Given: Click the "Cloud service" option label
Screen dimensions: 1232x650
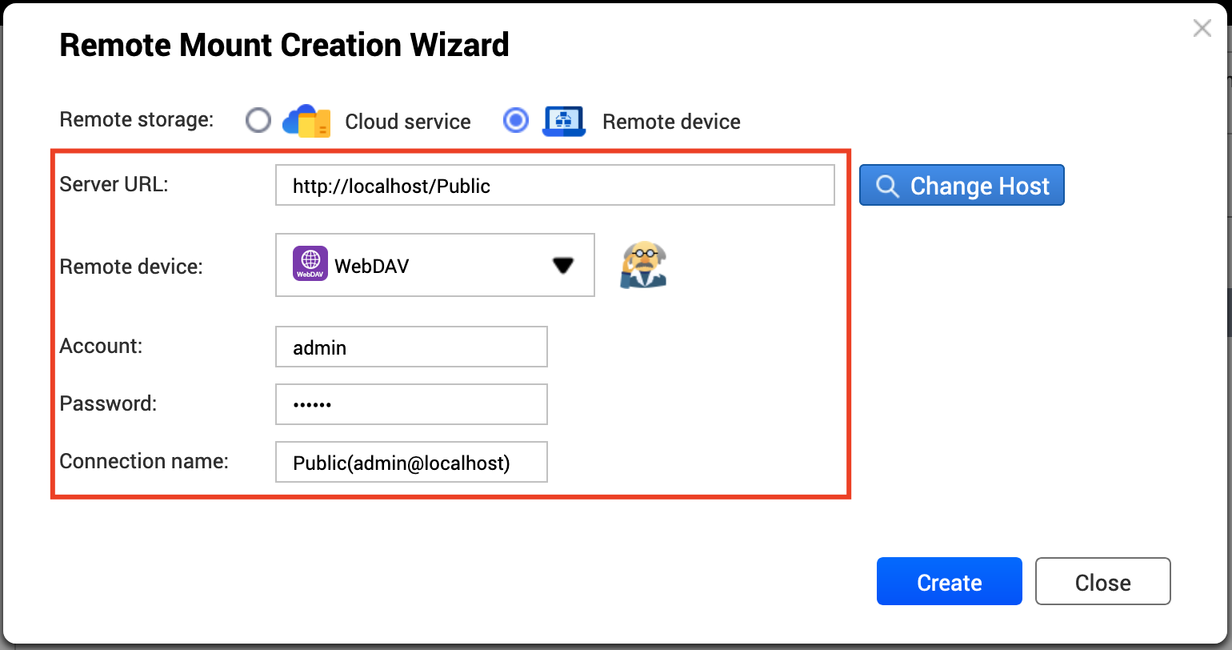Looking at the screenshot, I should pos(407,122).
